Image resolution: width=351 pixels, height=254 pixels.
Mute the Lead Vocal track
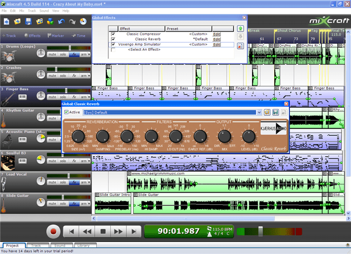click(x=52, y=182)
